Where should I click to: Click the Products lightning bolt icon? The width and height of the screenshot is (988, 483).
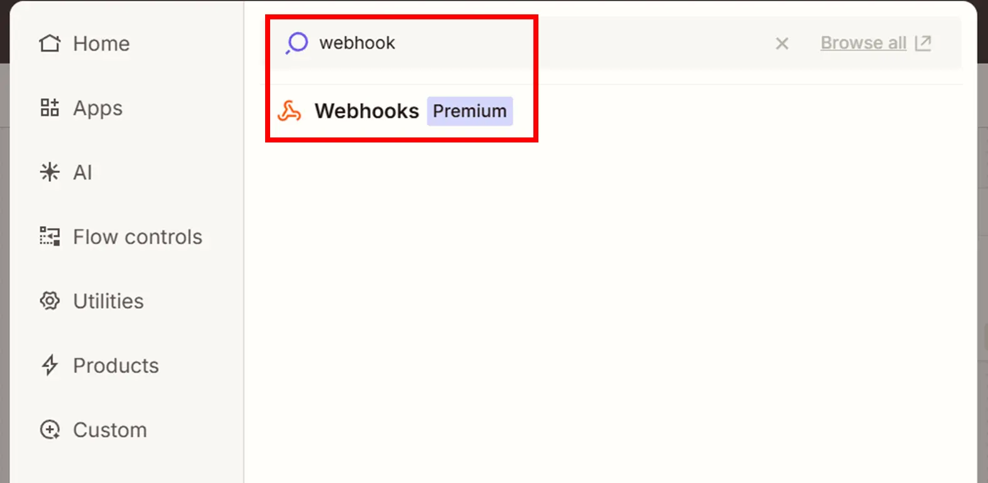[x=50, y=366]
